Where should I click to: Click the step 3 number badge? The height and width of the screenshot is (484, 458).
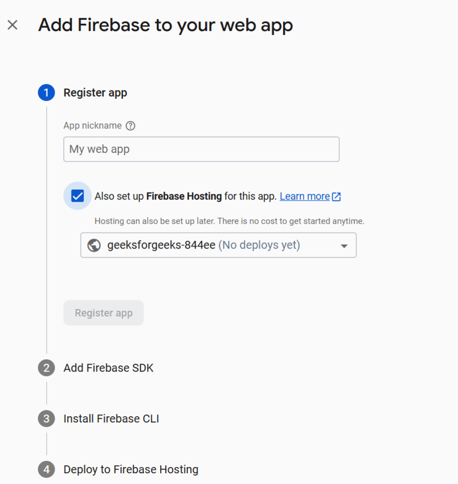46,419
